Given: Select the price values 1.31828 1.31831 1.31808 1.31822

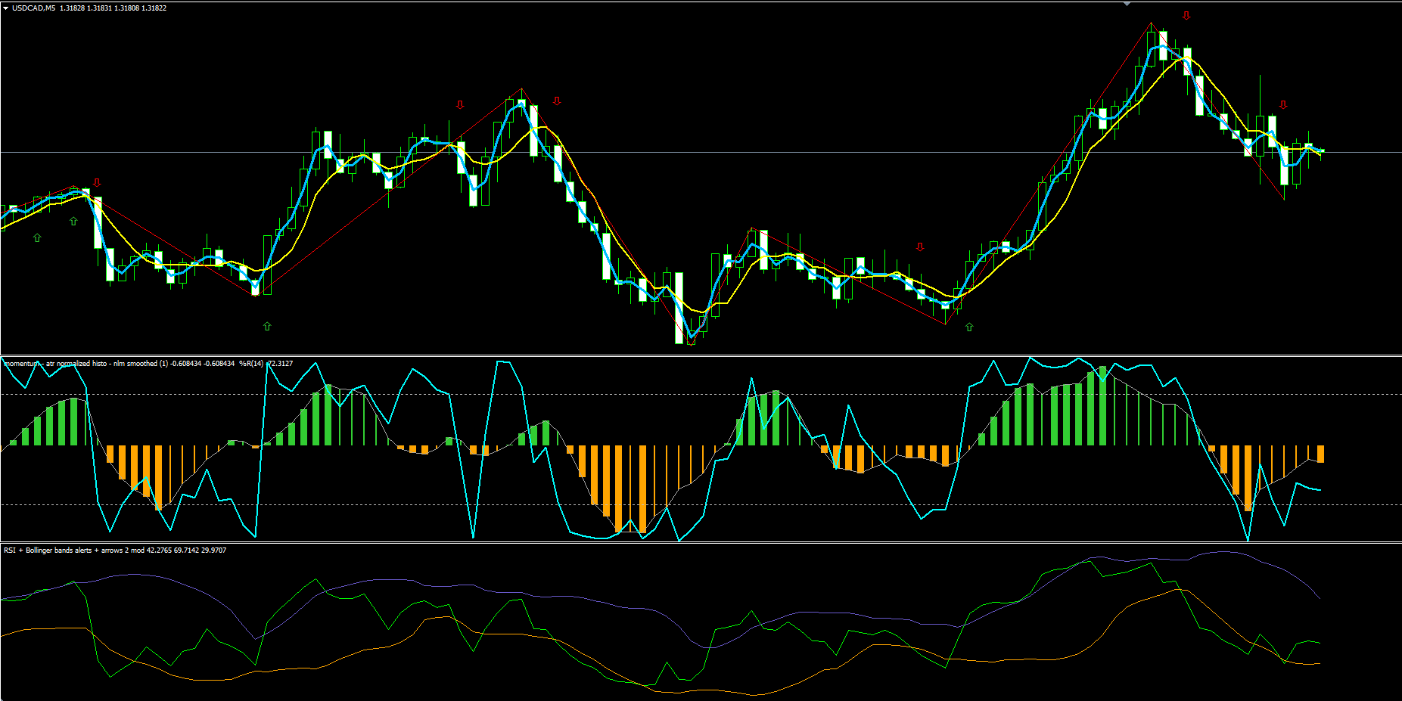Looking at the screenshot, I should 113,8.
